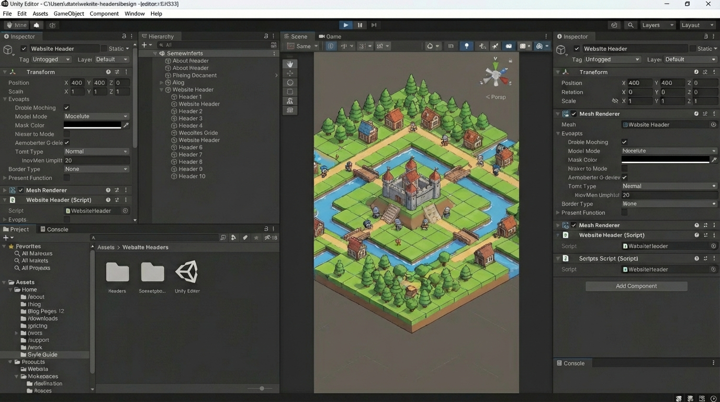This screenshot has height=402, width=720.
Task: Click the orientation gizmo in the Scene view
Action: (x=495, y=75)
